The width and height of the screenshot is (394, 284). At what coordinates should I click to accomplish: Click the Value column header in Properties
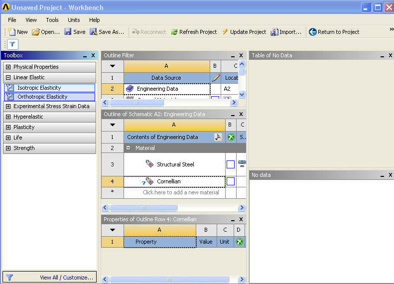pos(206,242)
